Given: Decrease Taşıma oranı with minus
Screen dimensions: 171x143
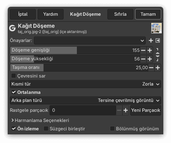Looking at the screenshot, I should coord(151,68).
